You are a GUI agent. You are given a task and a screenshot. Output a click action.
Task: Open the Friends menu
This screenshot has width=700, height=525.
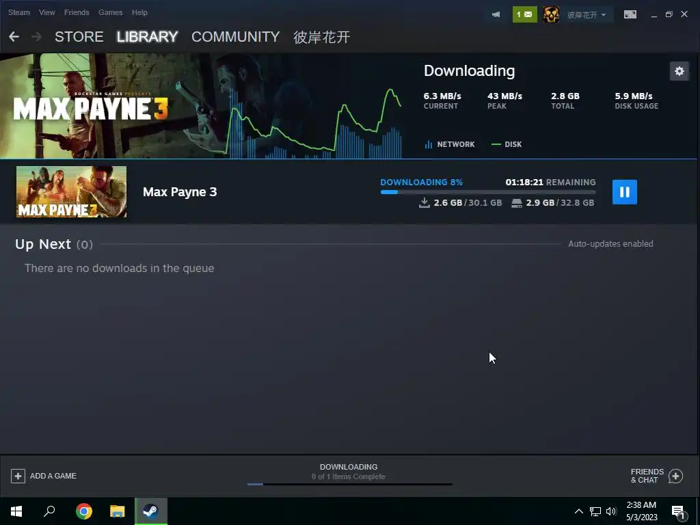tap(77, 12)
